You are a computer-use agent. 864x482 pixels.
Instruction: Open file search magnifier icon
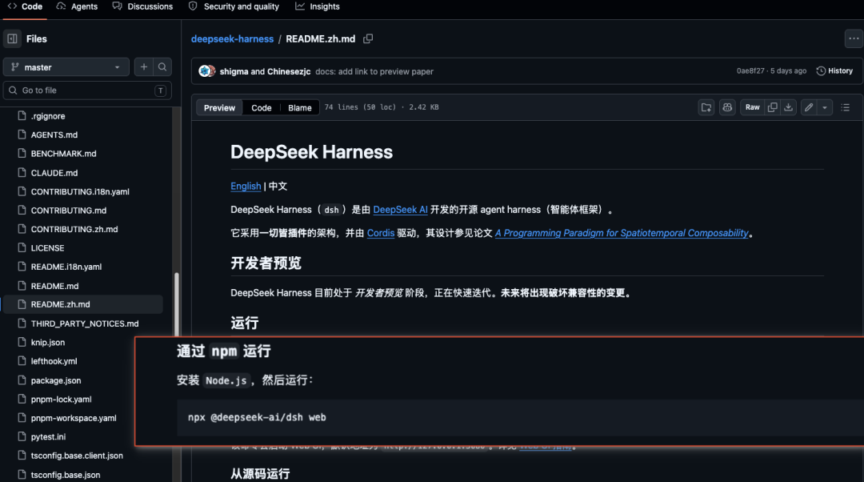162,66
